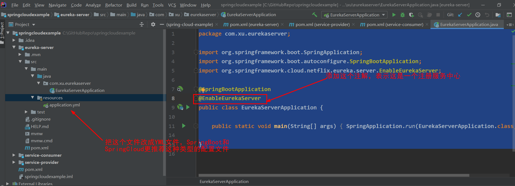Image resolution: width=515 pixels, height=186 pixels.
Task: Click EurekaServerApplication breadcrumb below editor
Action: (224, 181)
